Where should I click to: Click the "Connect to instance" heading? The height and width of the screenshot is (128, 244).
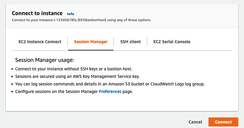[x=37, y=13]
